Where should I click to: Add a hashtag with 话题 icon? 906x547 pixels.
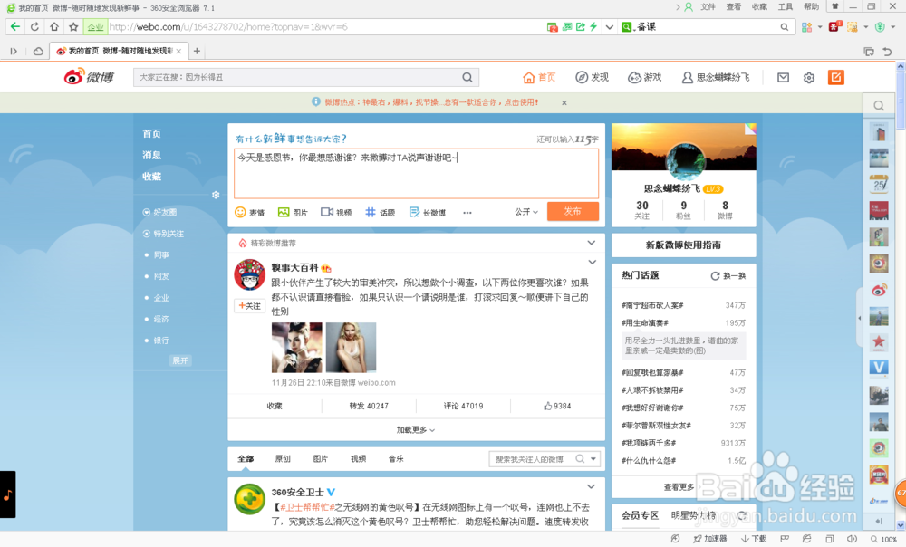click(x=381, y=212)
